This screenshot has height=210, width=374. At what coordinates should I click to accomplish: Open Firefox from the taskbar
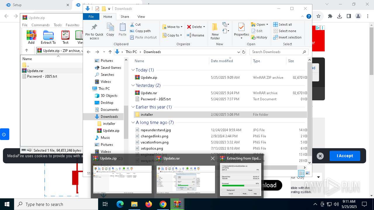click(x=149, y=204)
